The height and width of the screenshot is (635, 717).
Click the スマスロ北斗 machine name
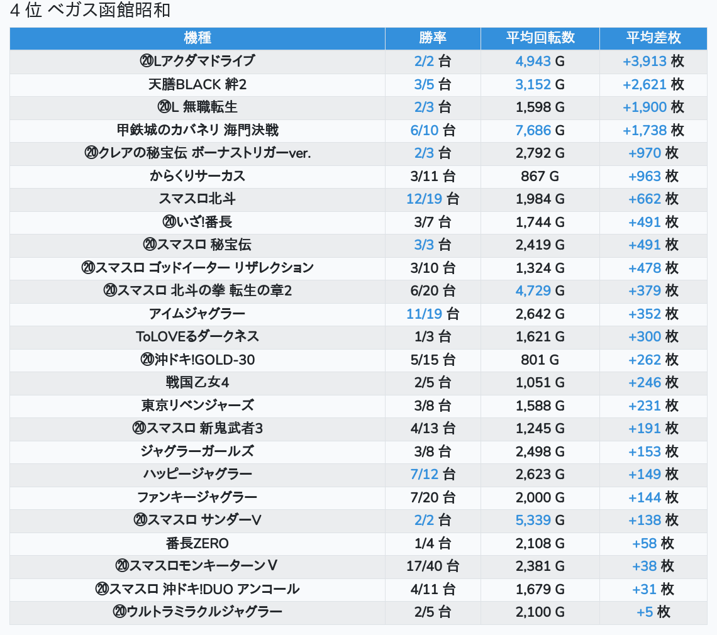[x=197, y=199]
